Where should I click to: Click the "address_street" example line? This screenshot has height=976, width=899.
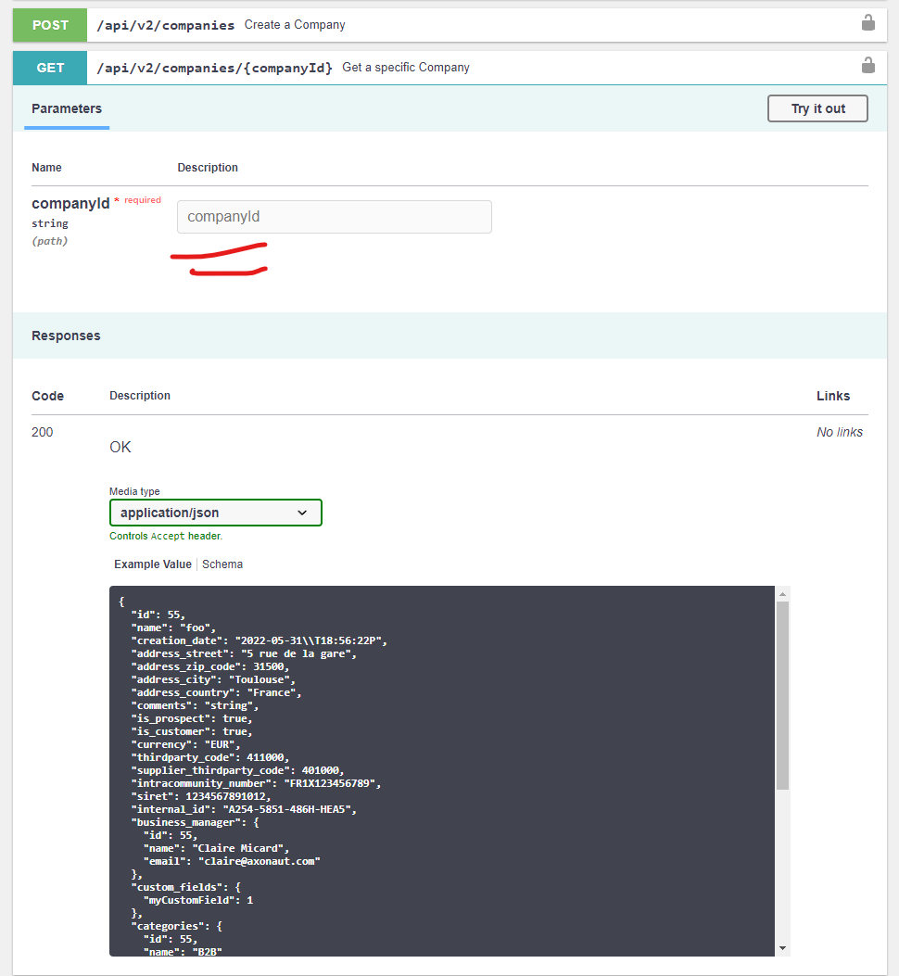(244, 653)
